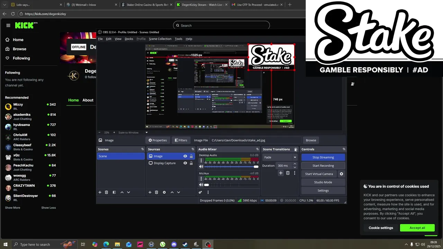Undock the Scenes panel
The width and height of the screenshot is (443, 249).
(142, 149)
